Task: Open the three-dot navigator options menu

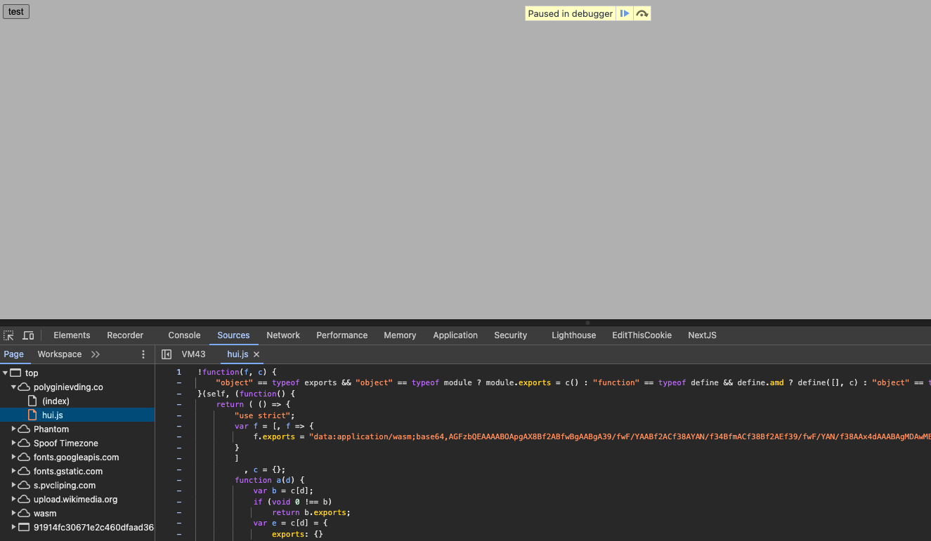Action: (x=143, y=354)
